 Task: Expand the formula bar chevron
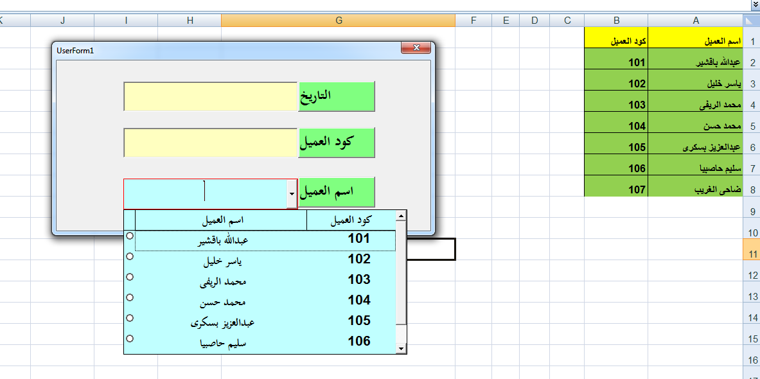click(755, 4)
